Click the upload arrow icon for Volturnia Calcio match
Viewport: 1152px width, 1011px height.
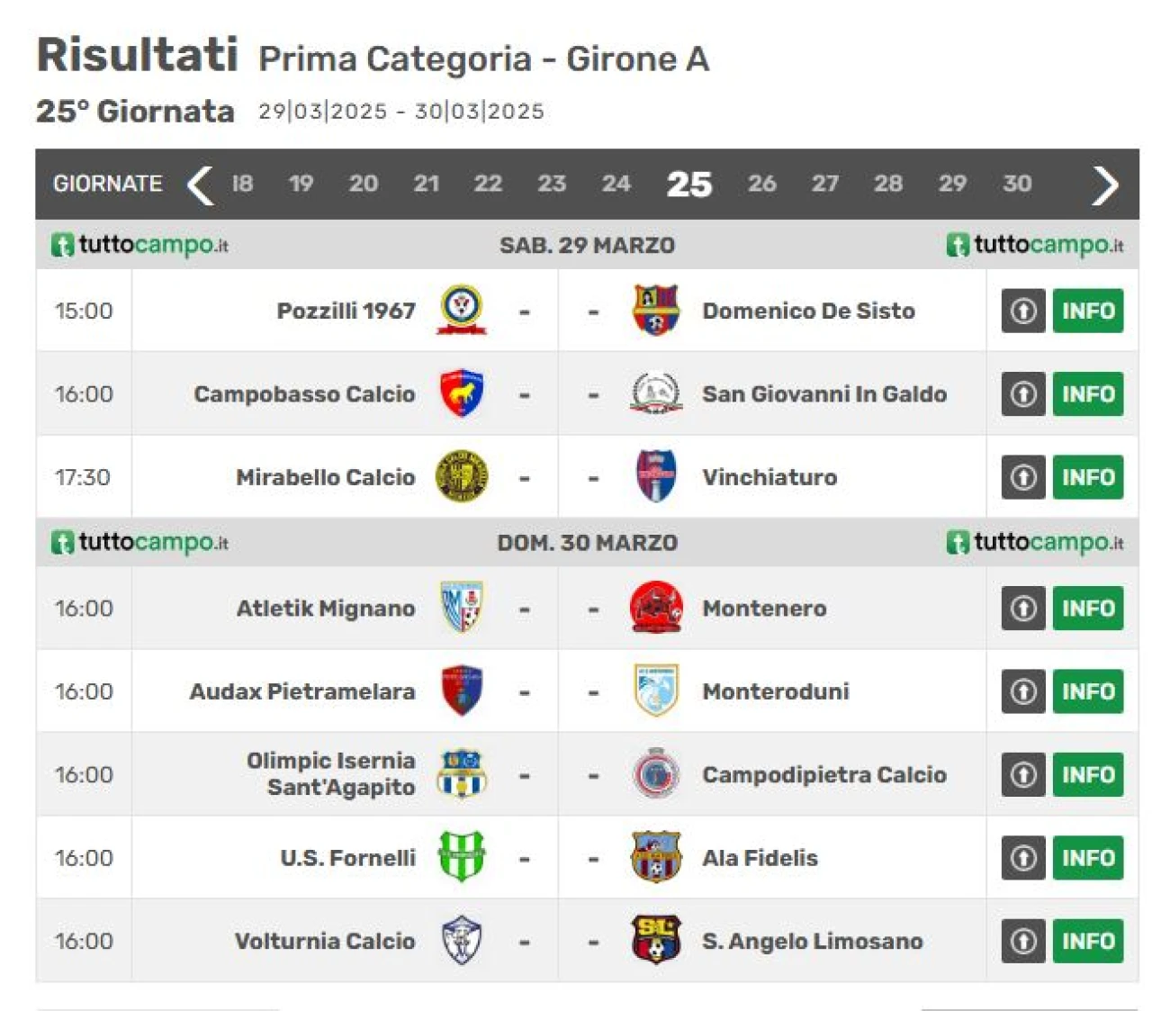pyautogui.click(x=1023, y=941)
